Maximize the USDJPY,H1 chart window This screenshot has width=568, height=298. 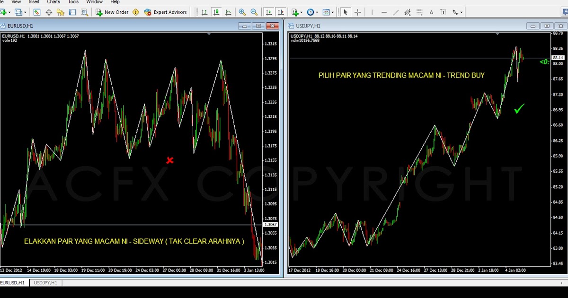[x=547, y=26]
